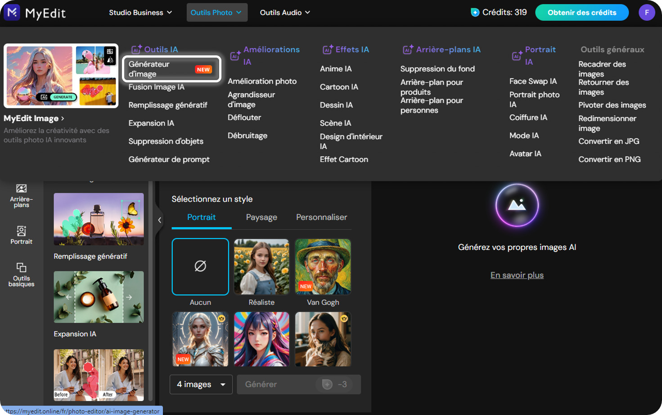Choose Mode IA

point(524,135)
